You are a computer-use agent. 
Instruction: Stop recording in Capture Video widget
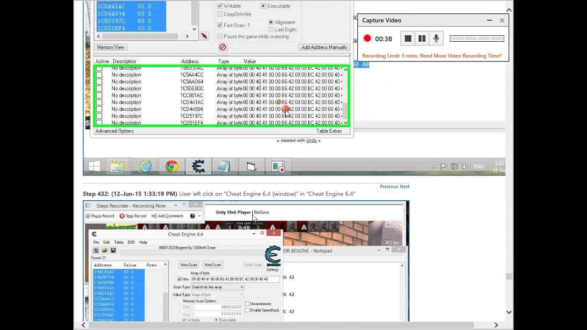point(408,38)
